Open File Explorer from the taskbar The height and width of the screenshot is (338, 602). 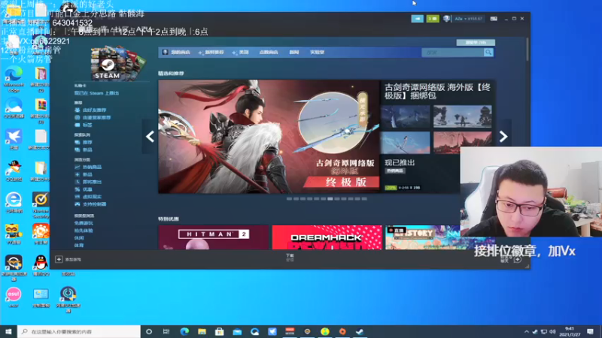pyautogui.click(x=202, y=331)
